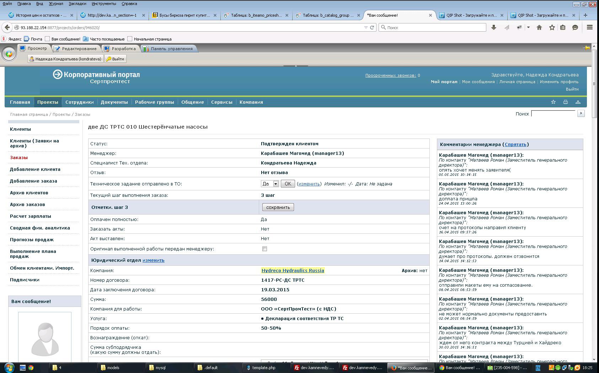The width and height of the screenshot is (599, 373).
Task: Open print version via portal printer icon
Action: tap(566, 102)
